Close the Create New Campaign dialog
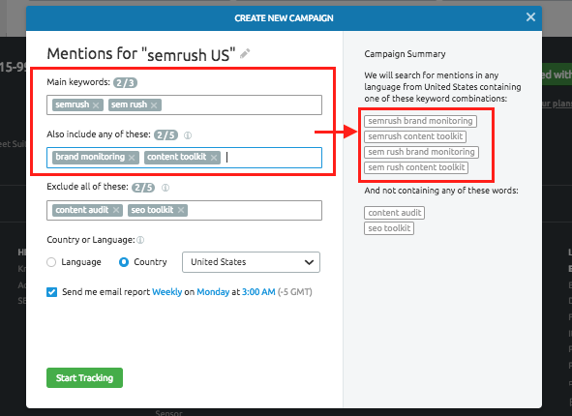 [530, 17]
